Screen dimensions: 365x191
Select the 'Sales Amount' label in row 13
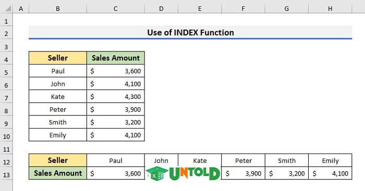[x=58, y=173]
